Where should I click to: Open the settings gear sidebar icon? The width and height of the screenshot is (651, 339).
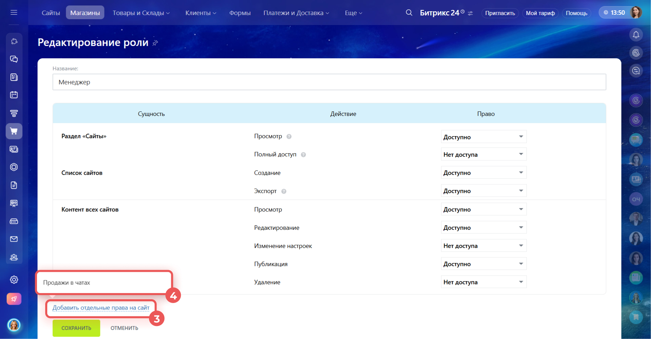14,280
